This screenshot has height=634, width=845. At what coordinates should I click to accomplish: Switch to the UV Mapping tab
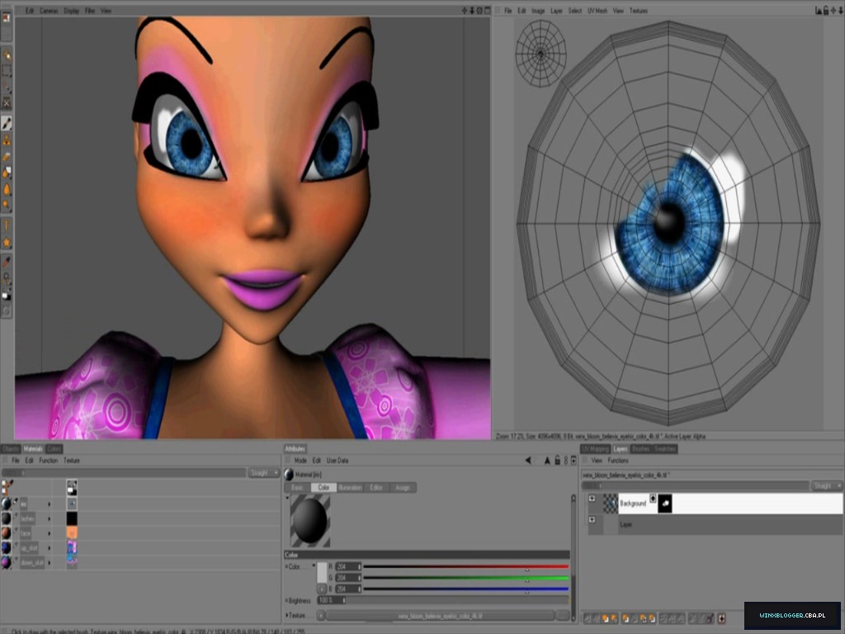(x=596, y=448)
